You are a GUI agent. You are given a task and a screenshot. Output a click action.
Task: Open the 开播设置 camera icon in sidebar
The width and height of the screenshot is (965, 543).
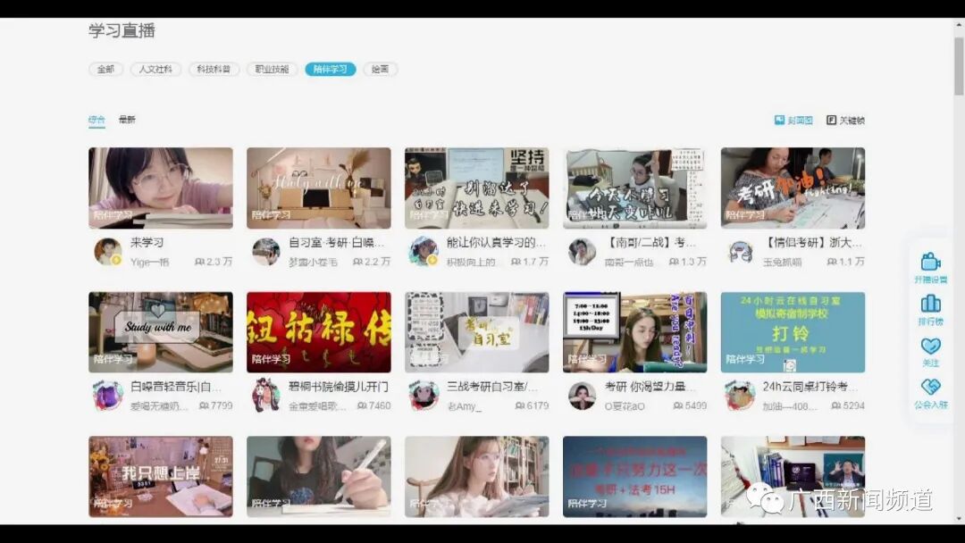pyautogui.click(x=930, y=262)
